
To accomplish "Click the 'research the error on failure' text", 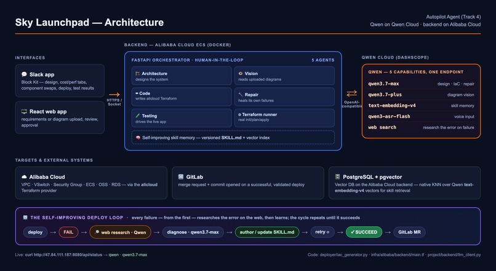I will pyautogui.click(x=449, y=128).
